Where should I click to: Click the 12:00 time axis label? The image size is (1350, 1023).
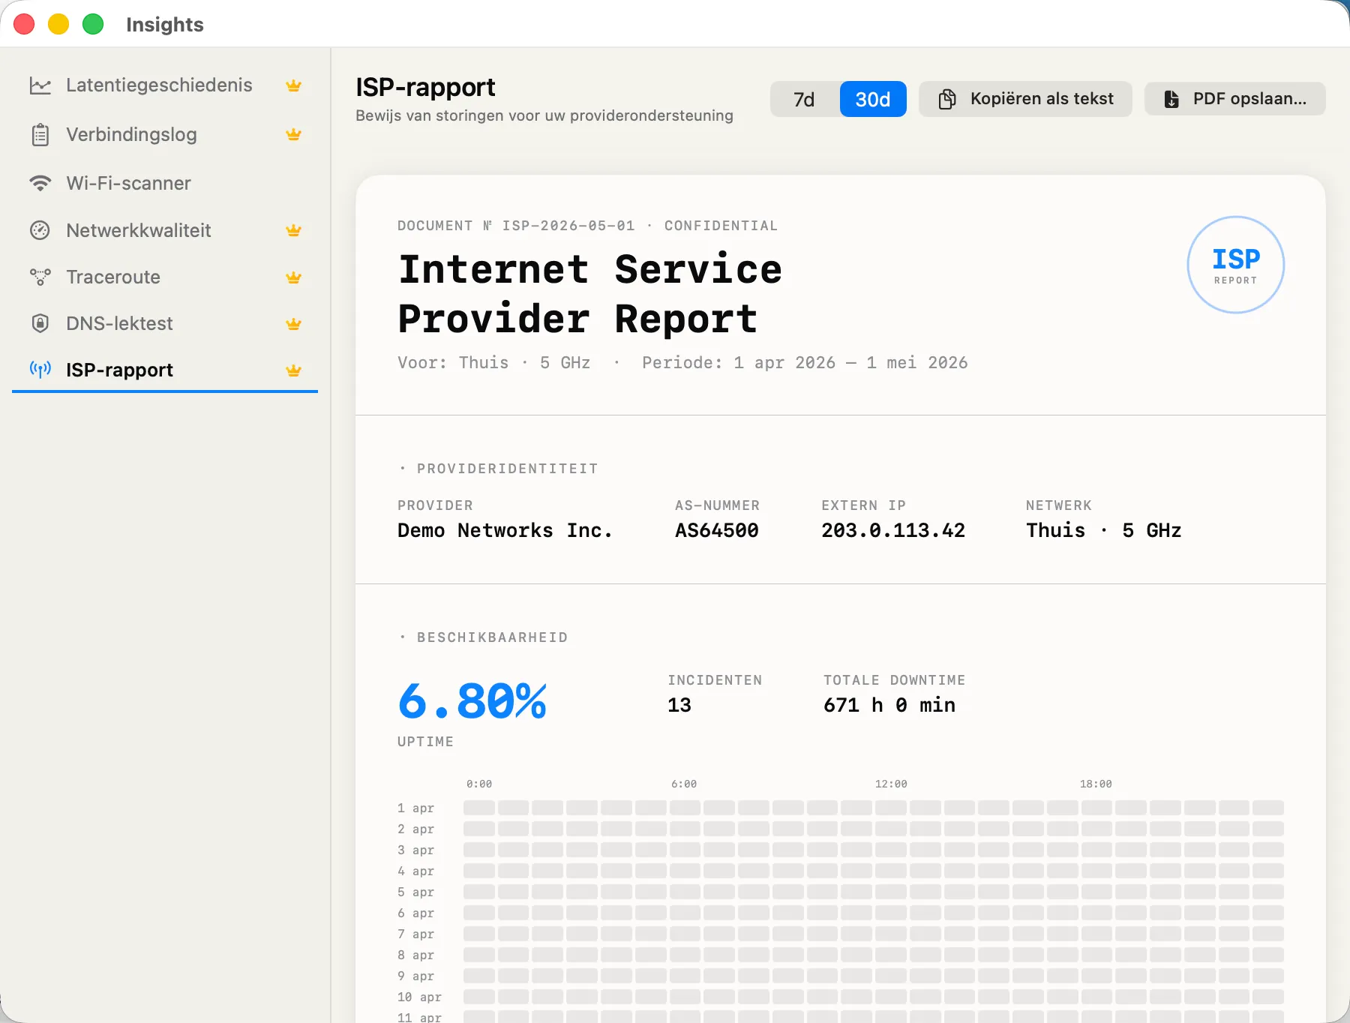(891, 784)
